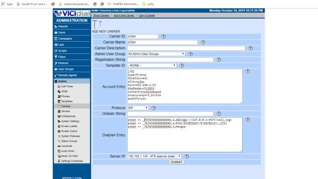
Task: Open the User Groups section
Action: 72,69
